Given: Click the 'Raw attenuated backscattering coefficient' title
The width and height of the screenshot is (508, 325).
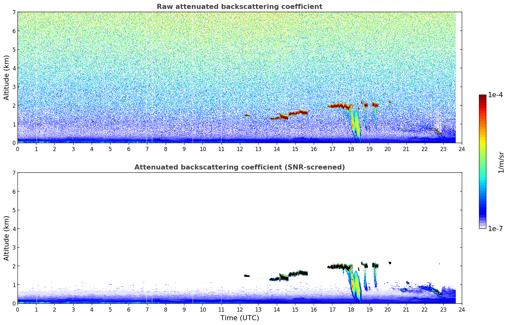Looking at the screenshot, I should 239,7.
